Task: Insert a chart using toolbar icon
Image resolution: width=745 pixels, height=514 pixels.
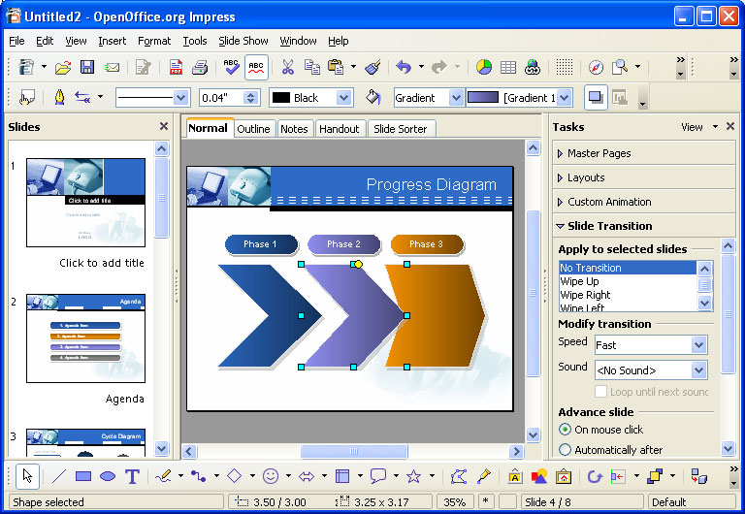Action: click(484, 67)
